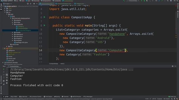
Task: Run with coverage from top toolbar
Action: pyautogui.click(x=147, y=1)
